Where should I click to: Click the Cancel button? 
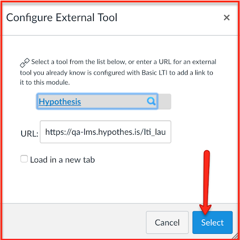[167, 222]
